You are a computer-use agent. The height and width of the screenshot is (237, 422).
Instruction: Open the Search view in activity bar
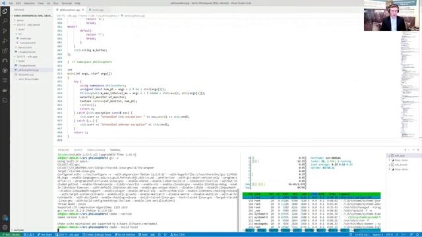[5, 21]
